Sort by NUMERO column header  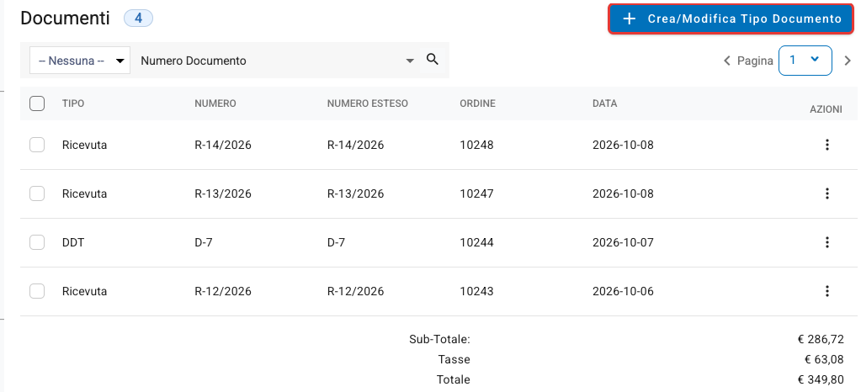[x=215, y=103]
